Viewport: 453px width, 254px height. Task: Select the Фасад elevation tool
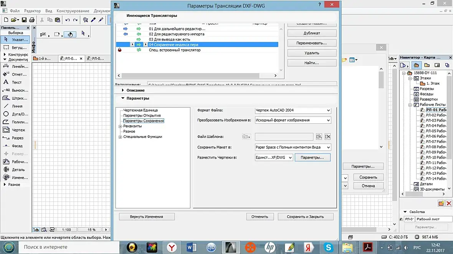pos(15,146)
